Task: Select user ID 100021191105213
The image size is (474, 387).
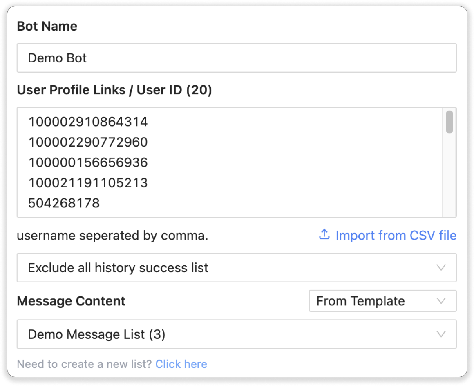Action: click(x=87, y=183)
